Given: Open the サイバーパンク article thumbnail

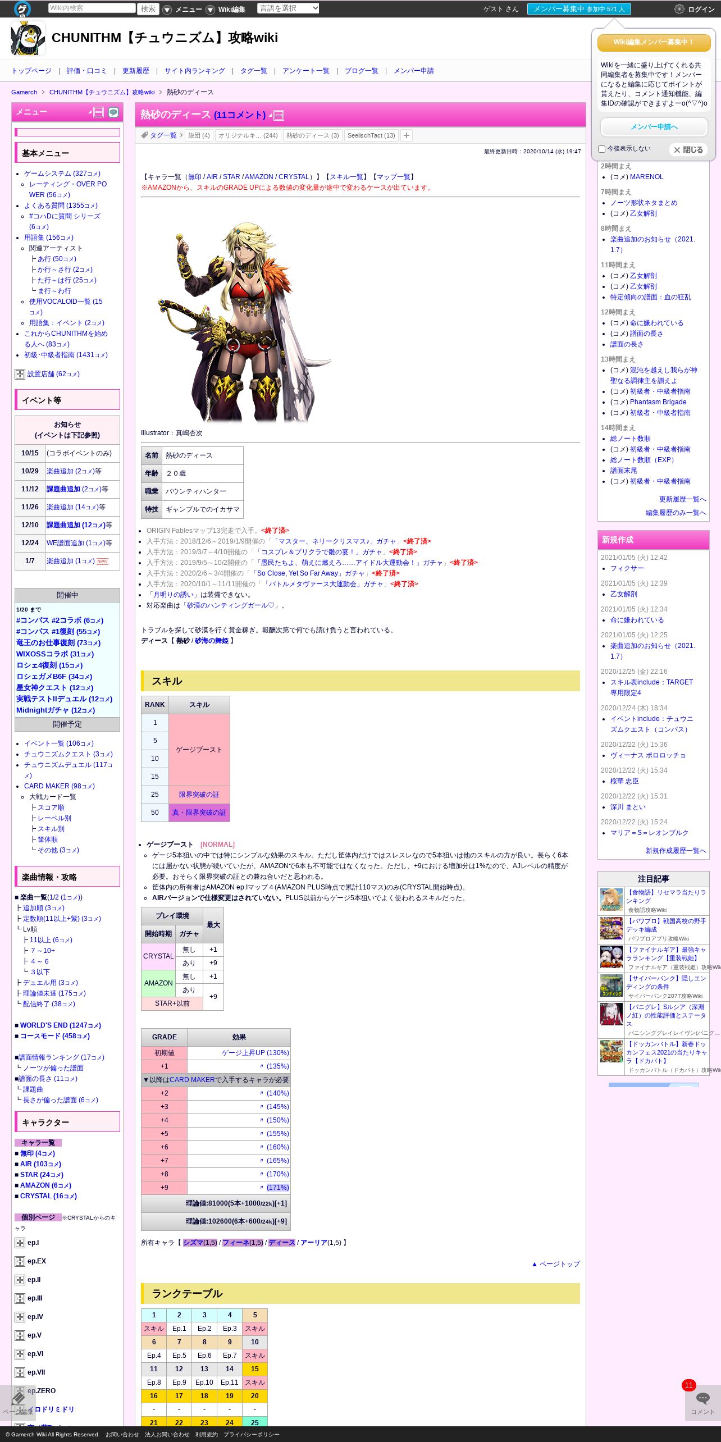Looking at the screenshot, I should click(x=612, y=986).
